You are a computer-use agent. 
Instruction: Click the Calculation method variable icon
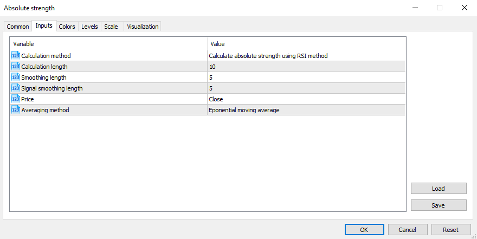coord(15,55)
